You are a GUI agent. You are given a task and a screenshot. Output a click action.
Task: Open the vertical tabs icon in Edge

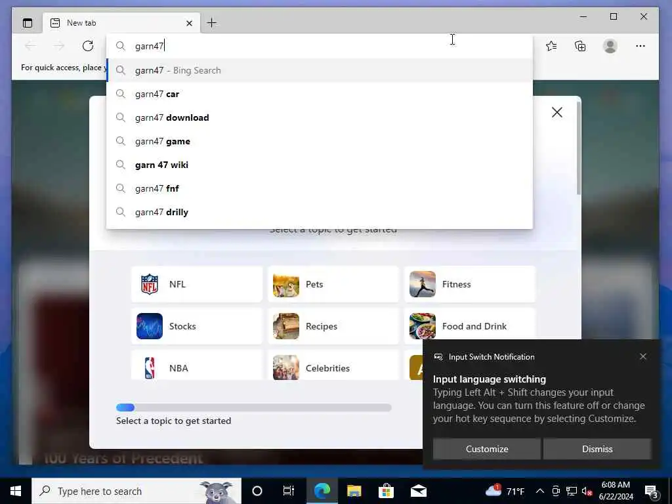(x=28, y=23)
